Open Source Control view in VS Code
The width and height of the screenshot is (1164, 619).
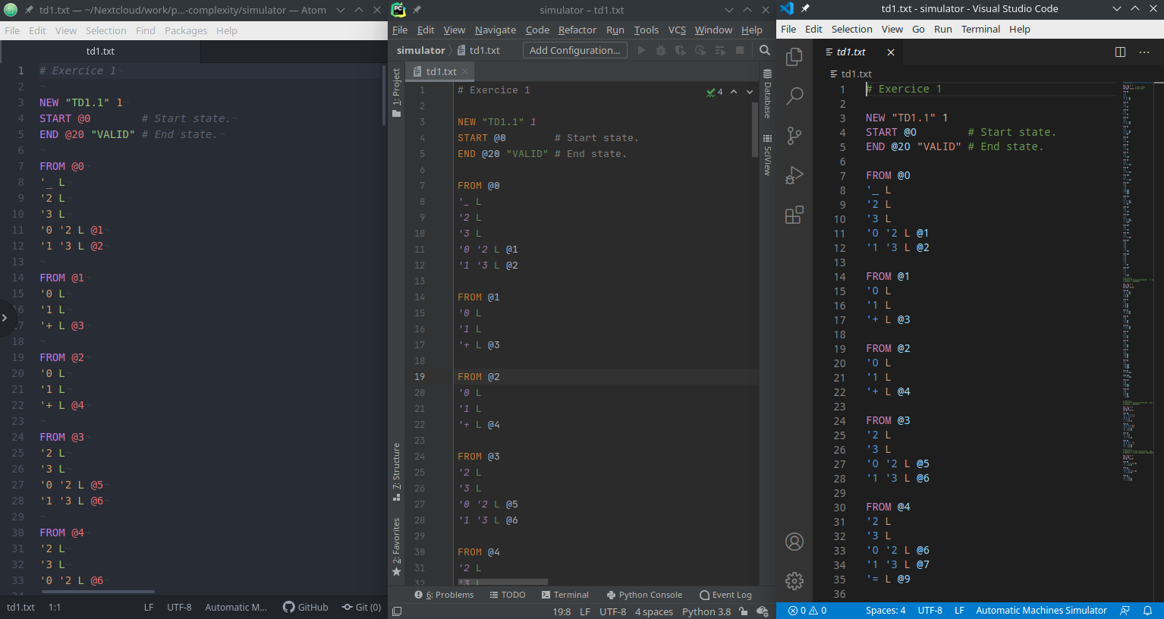[x=794, y=136]
